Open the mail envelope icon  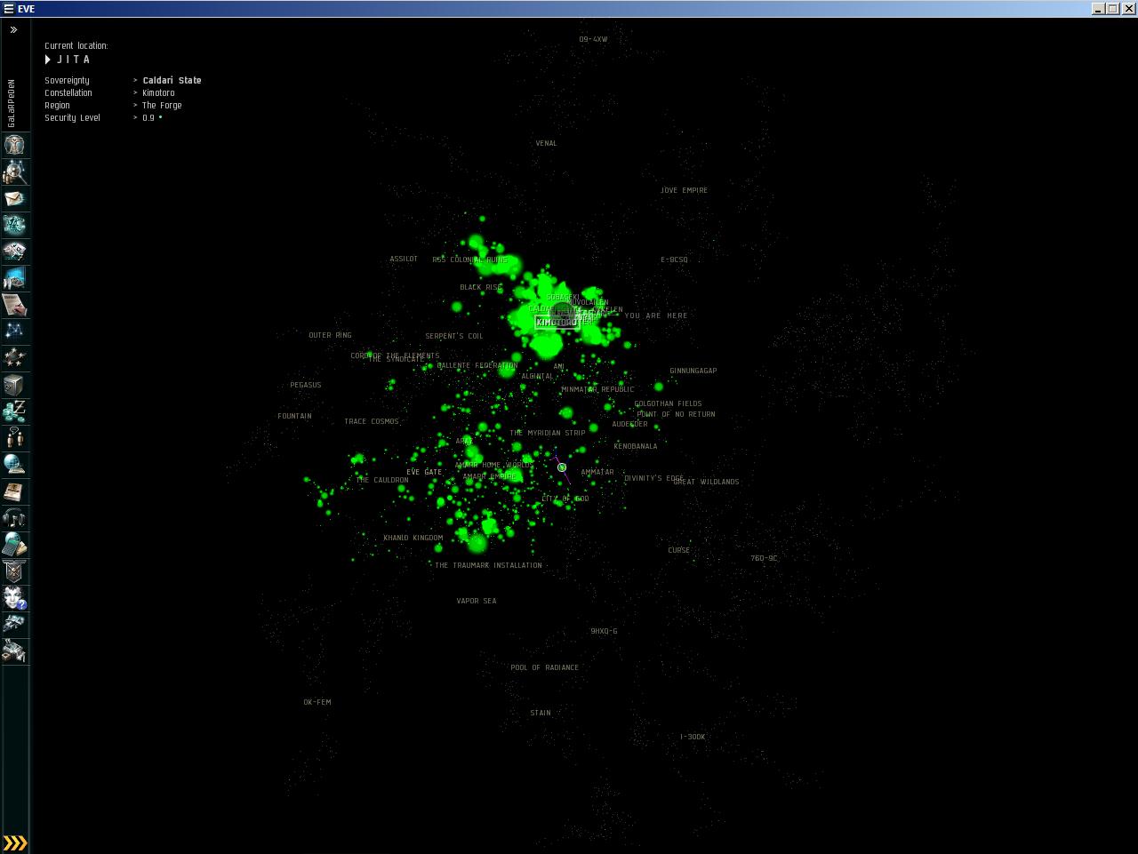pyautogui.click(x=14, y=198)
